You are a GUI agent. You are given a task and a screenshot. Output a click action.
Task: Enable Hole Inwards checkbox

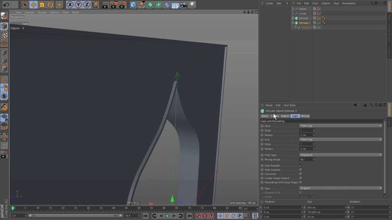click(301, 170)
